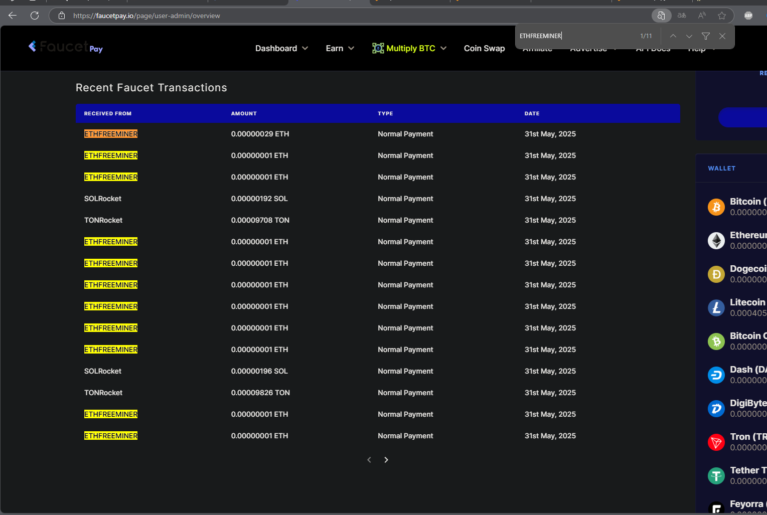Click the WALLET section label
The width and height of the screenshot is (767, 515).
tap(722, 168)
